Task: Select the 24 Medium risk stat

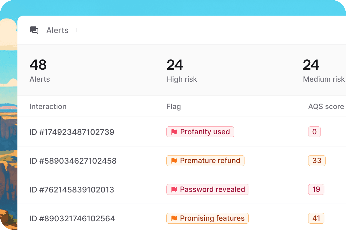Action: pos(311,65)
